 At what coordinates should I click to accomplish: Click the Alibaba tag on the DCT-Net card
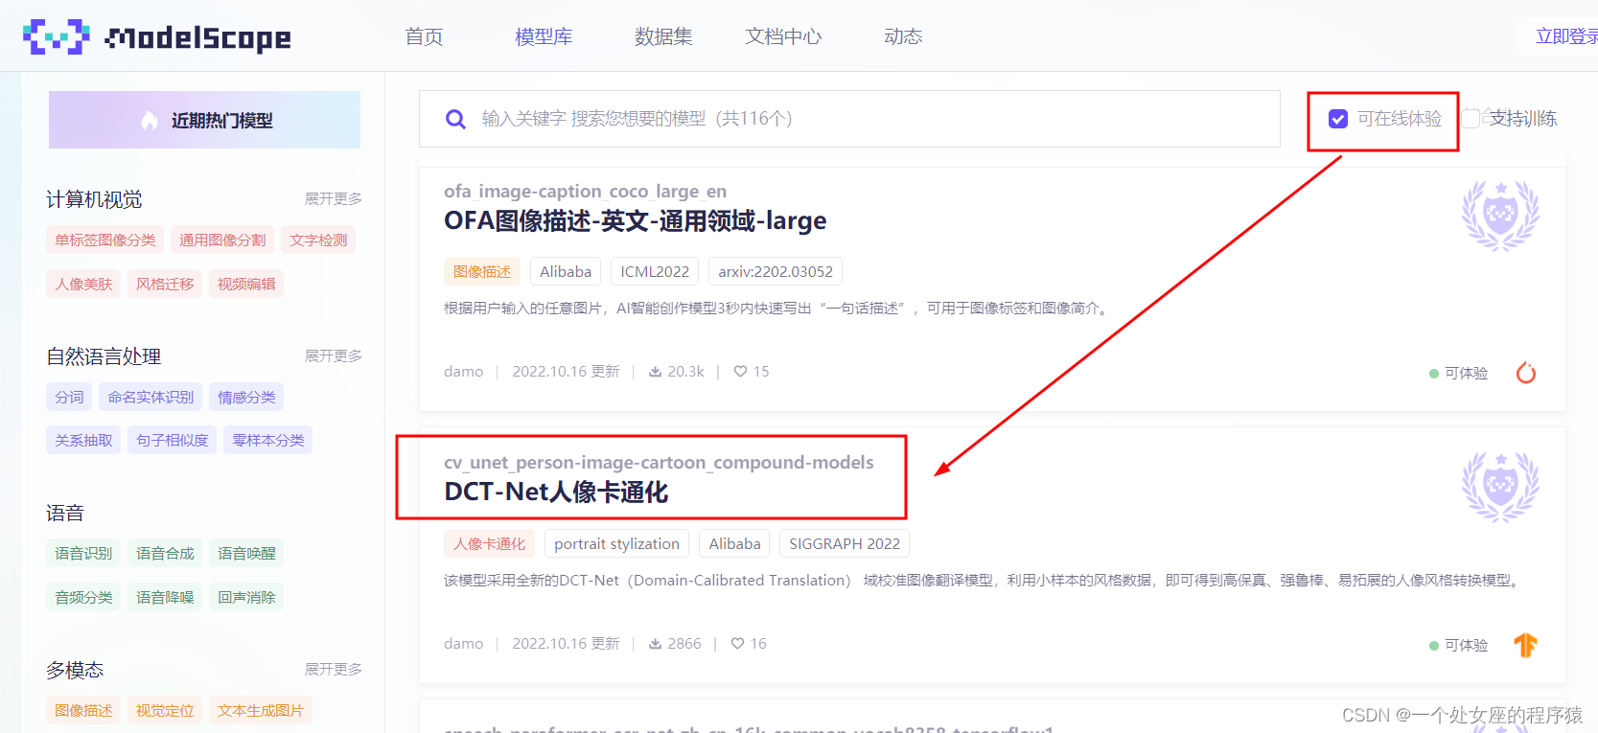[x=734, y=543]
